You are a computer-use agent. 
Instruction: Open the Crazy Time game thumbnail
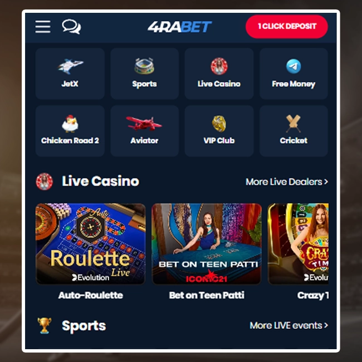(x=298, y=244)
